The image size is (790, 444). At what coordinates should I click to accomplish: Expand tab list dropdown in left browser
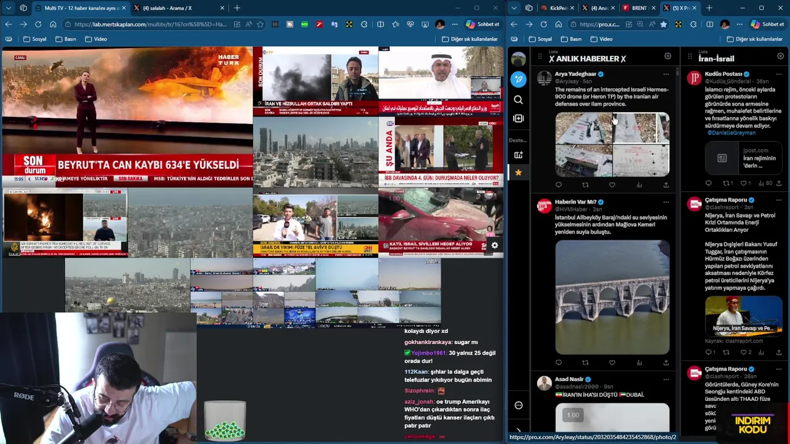[x=8, y=8]
